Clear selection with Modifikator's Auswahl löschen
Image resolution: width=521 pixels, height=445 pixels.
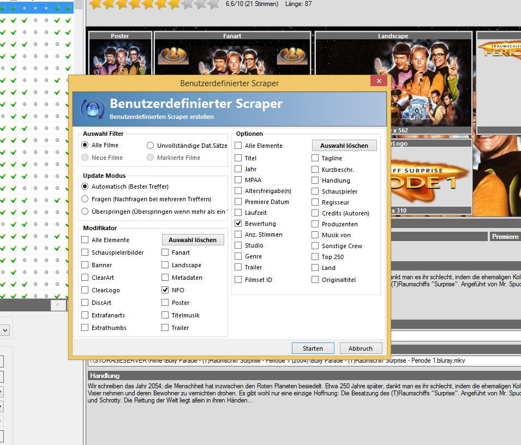tap(193, 240)
